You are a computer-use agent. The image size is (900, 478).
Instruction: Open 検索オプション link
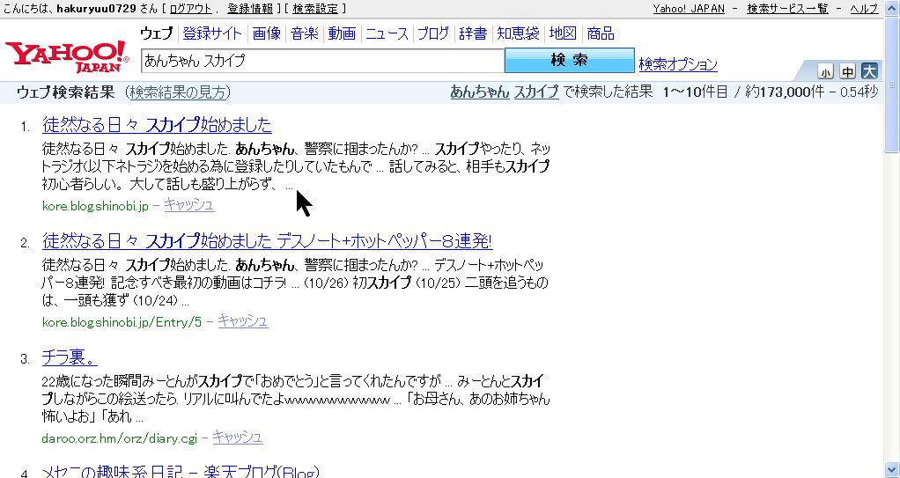(678, 63)
